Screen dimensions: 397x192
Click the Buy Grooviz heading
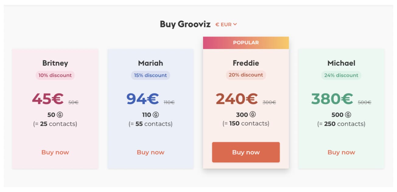pos(185,24)
